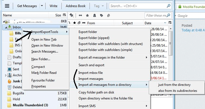Filter messages by tags icon

[x=102, y=16]
